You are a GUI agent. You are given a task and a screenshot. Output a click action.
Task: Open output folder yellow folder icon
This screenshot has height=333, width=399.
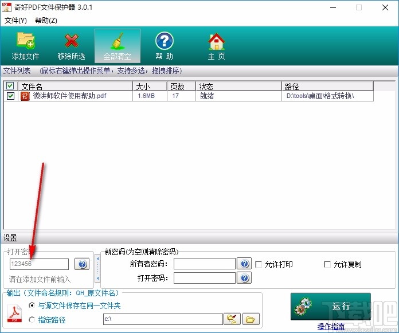[251, 319]
